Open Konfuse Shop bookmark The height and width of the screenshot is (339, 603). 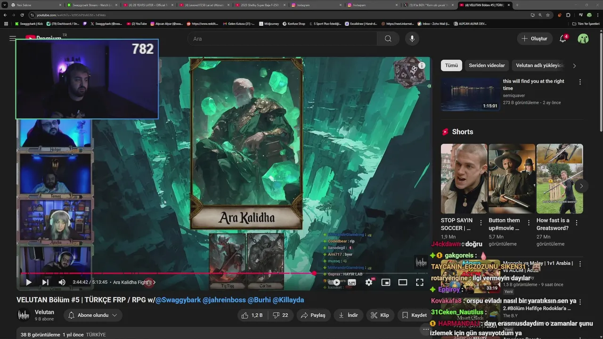tap(294, 24)
